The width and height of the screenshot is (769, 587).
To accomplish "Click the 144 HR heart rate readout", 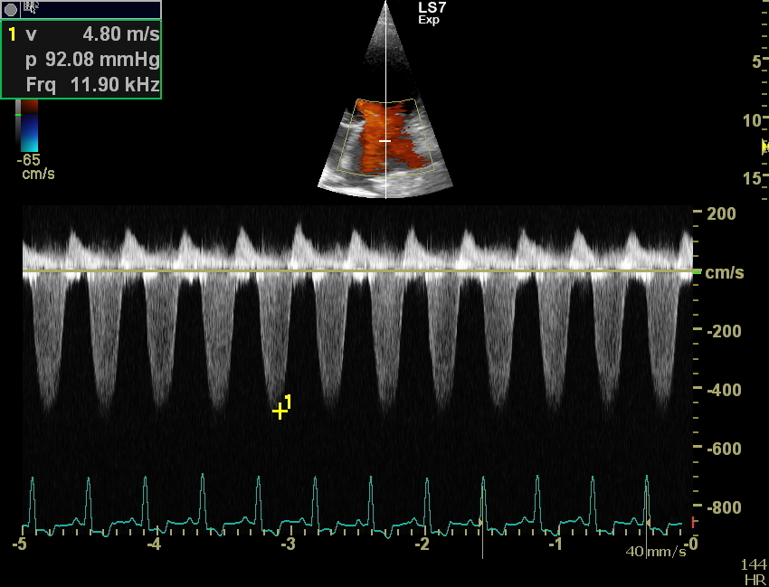I will pyautogui.click(x=753, y=571).
